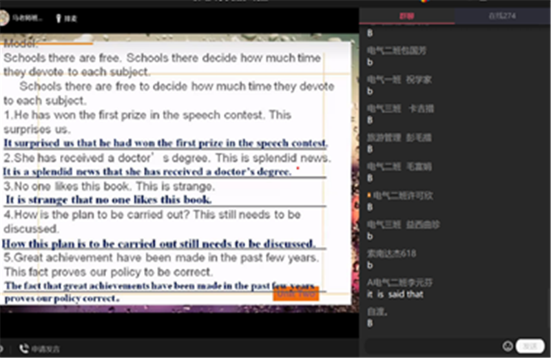551x358 pixels.
Task: Switch to the 群聊 chat tab
Action: pyautogui.click(x=407, y=15)
